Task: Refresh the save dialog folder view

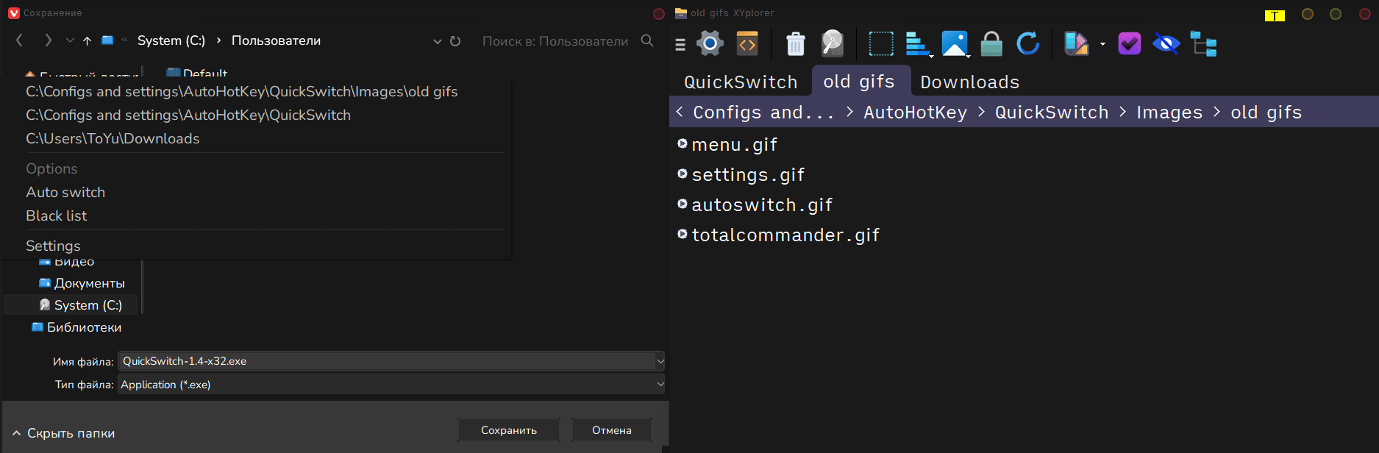Action: point(455,41)
